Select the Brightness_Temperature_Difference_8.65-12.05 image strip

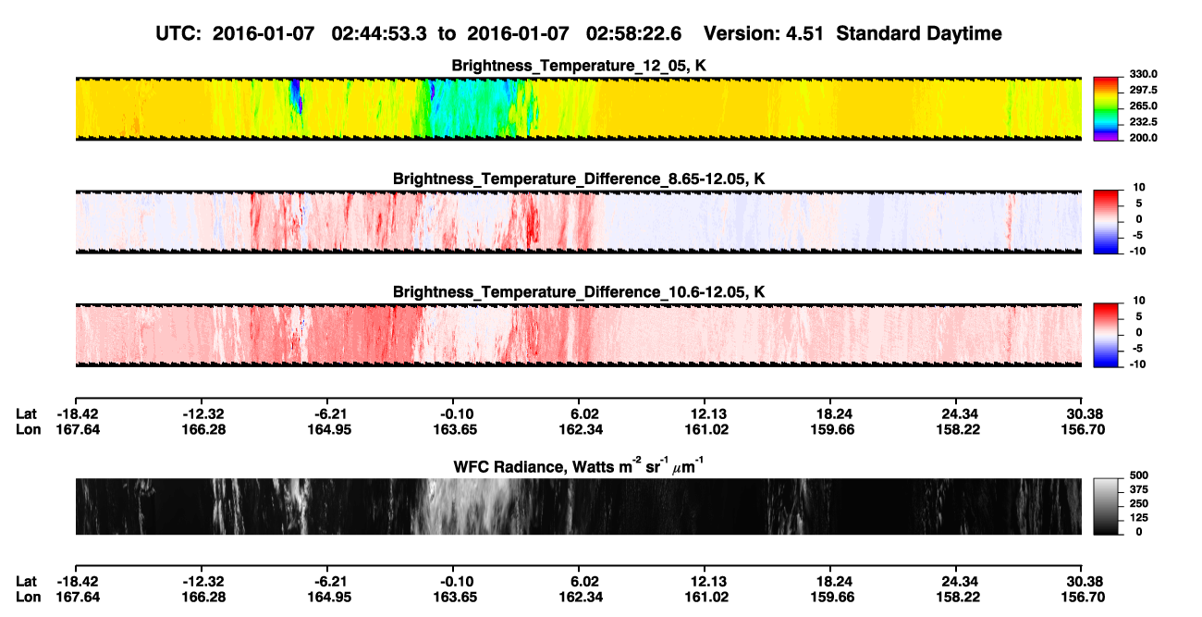tap(578, 221)
